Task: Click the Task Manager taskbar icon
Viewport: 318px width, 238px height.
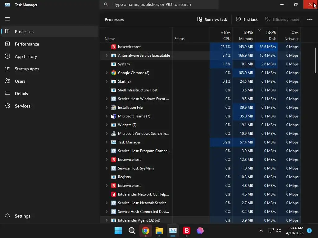Action: [x=173, y=231]
